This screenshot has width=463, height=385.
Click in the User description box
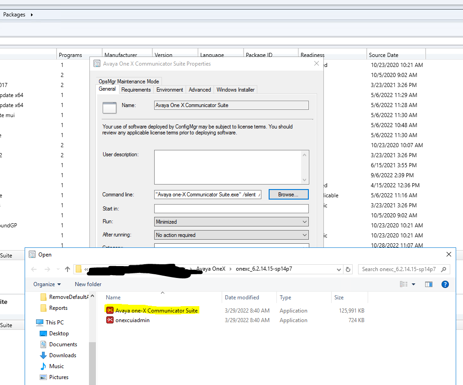pos(232,167)
